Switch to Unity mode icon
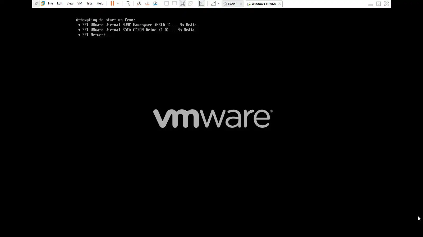The height and width of the screenshot is (237, 423). pos(190,4)
